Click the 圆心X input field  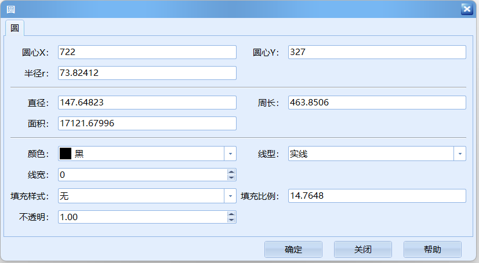pyautogui.click(x=147, y=52)
